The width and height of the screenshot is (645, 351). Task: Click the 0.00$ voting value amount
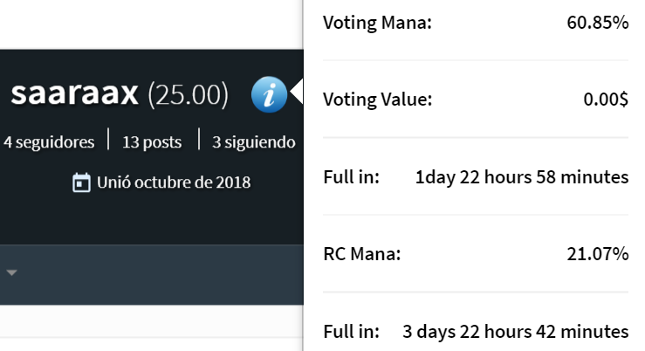click(606, 100)
